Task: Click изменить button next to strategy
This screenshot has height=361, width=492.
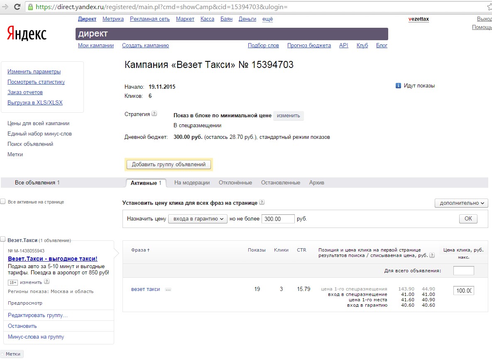Action: click(x=289, y=116)
